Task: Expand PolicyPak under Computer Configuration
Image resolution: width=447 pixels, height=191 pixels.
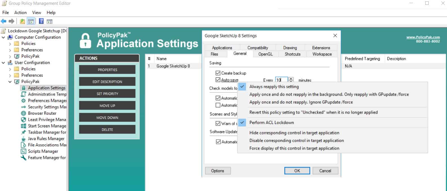Action: (x=10, y=56)
